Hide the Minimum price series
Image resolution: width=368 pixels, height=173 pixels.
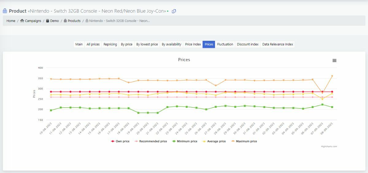(x=185, y=141)
